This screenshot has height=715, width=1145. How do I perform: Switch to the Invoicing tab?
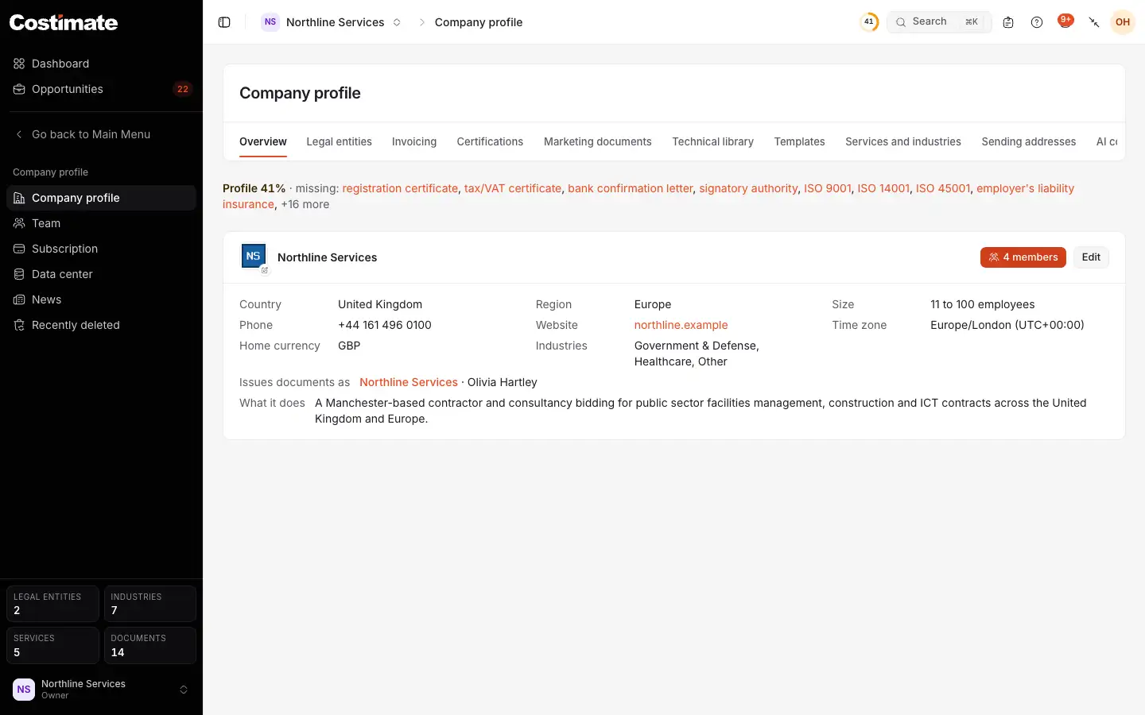414,141
